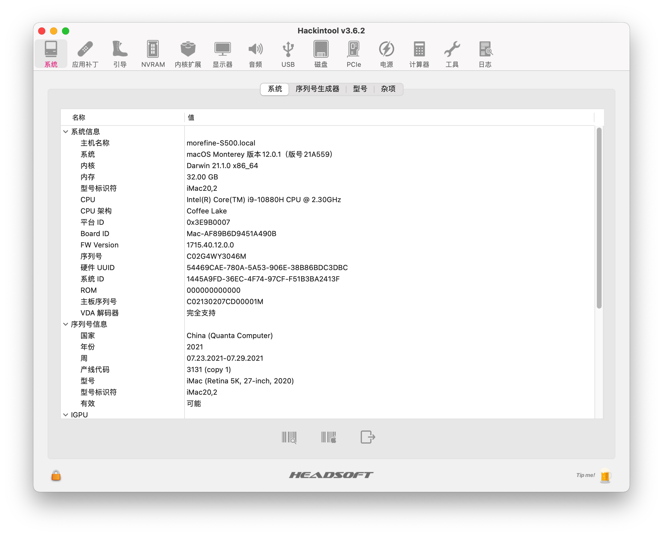Select the NVRAM toolbar icon
Image resolution: width=663 pixels, height=536 pixels.
point(153,54)
